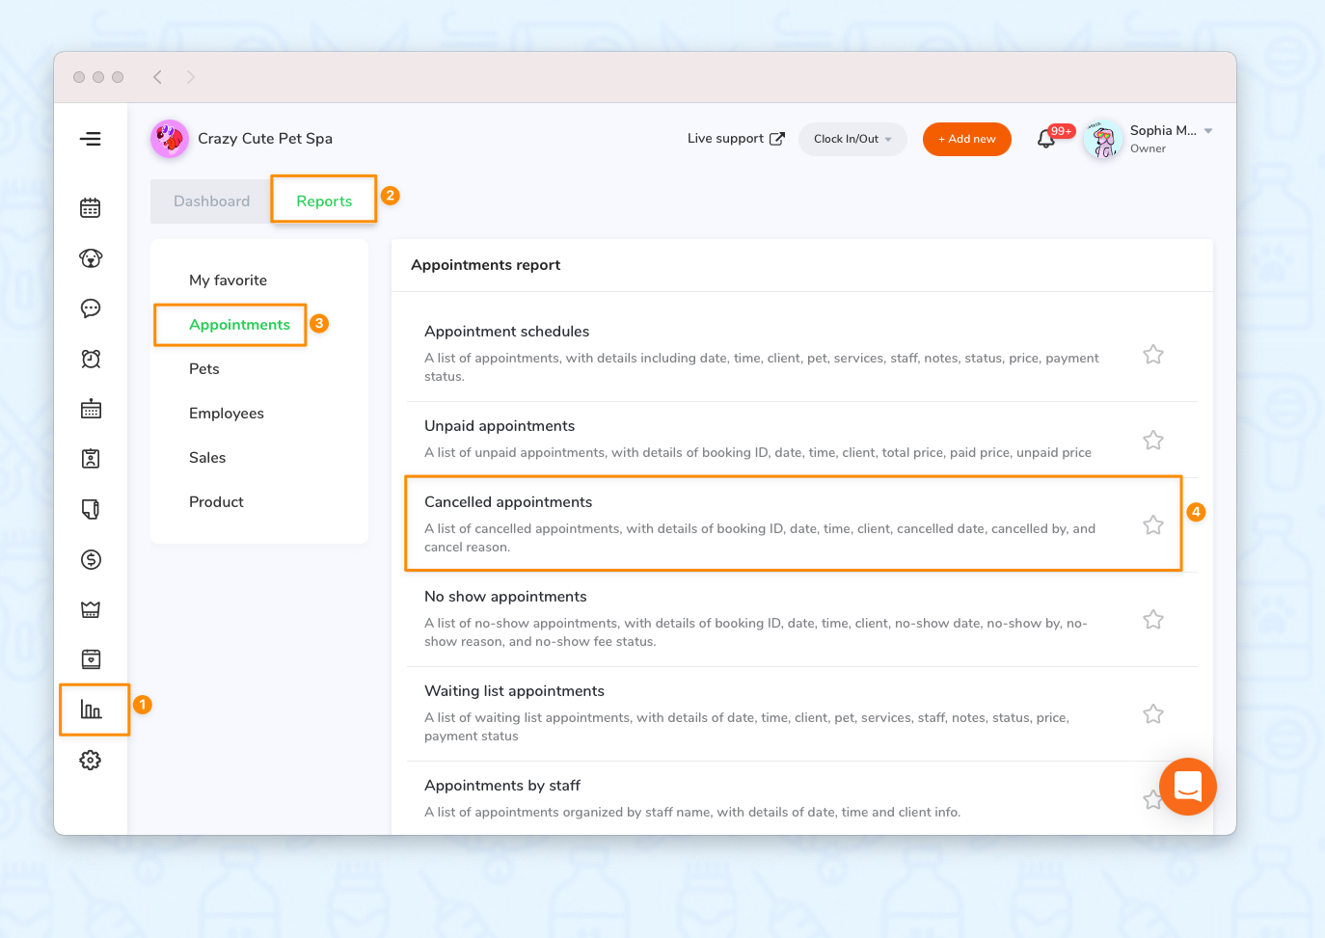Open the calendar icon in the sidebar

[x=91, y=208]
